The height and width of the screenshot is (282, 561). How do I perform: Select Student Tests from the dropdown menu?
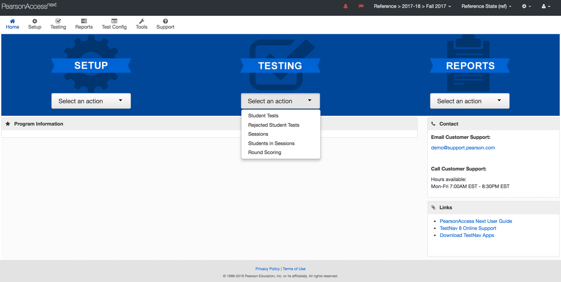coord(263,116)
